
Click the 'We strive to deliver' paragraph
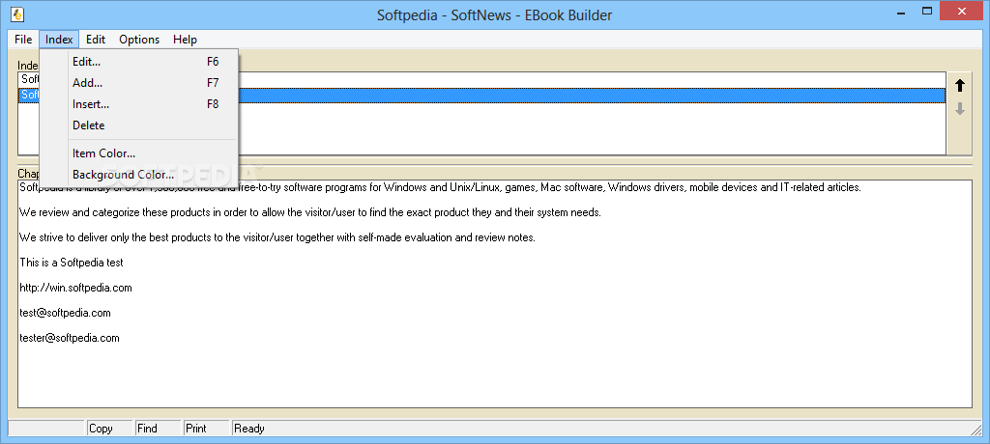pos(277,237)
